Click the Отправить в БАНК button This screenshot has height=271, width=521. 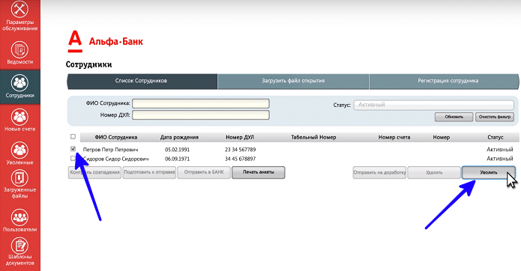(x=204, y=172)
